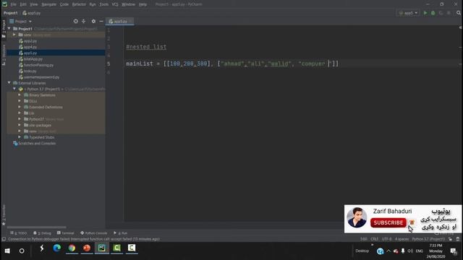
Task: Select app4.py in the project tree
Action: pos(30,47)
